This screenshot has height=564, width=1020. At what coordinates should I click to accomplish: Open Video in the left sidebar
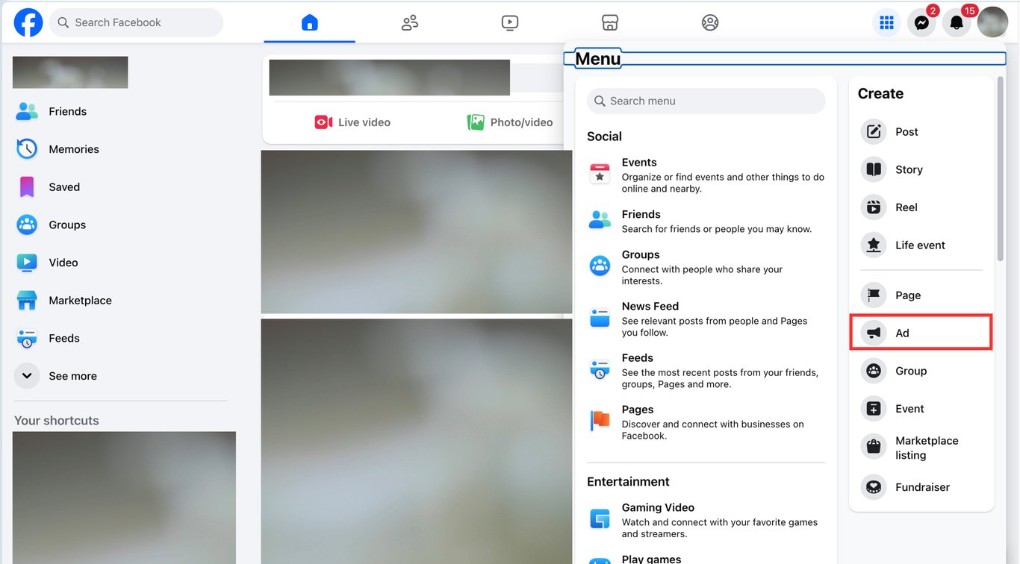pos(120,263)
